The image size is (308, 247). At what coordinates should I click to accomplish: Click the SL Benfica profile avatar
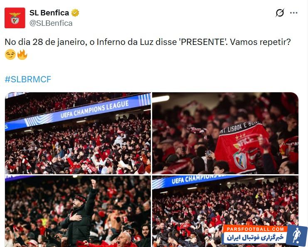pyautogui.click(x=15, y=18)
